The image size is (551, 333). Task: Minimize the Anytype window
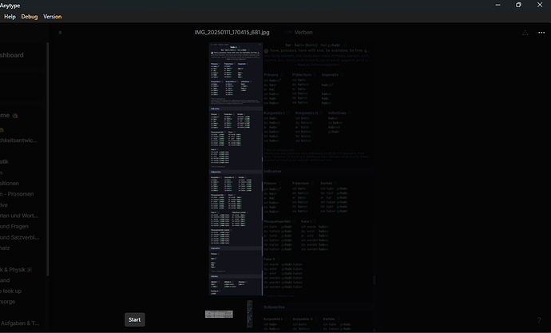[498, 5]
